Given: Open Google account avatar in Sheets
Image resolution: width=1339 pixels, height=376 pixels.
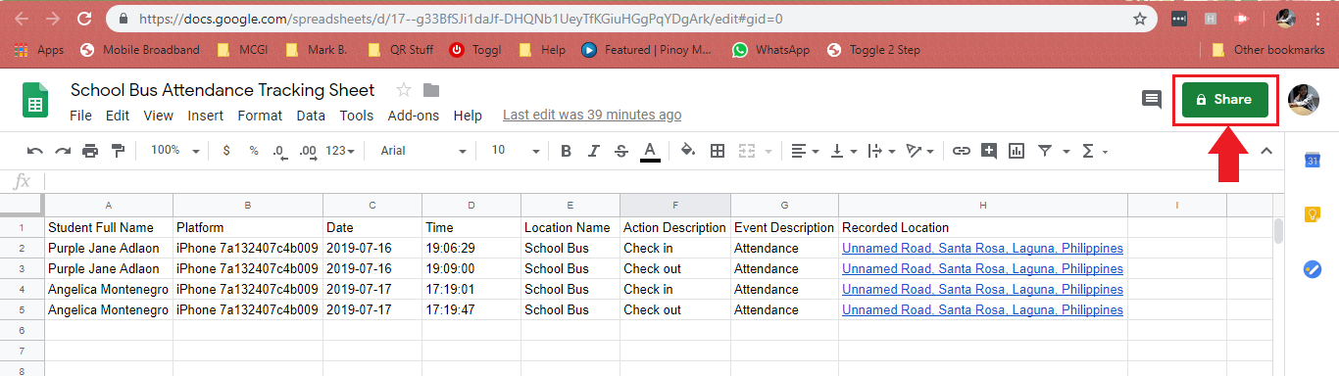Looking at the screenshot, I should click(x=1304, y=100).
